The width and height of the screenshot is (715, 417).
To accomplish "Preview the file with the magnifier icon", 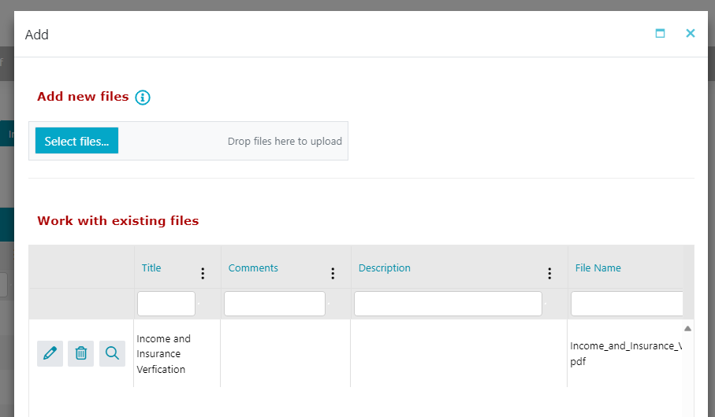I will point(112,353).
